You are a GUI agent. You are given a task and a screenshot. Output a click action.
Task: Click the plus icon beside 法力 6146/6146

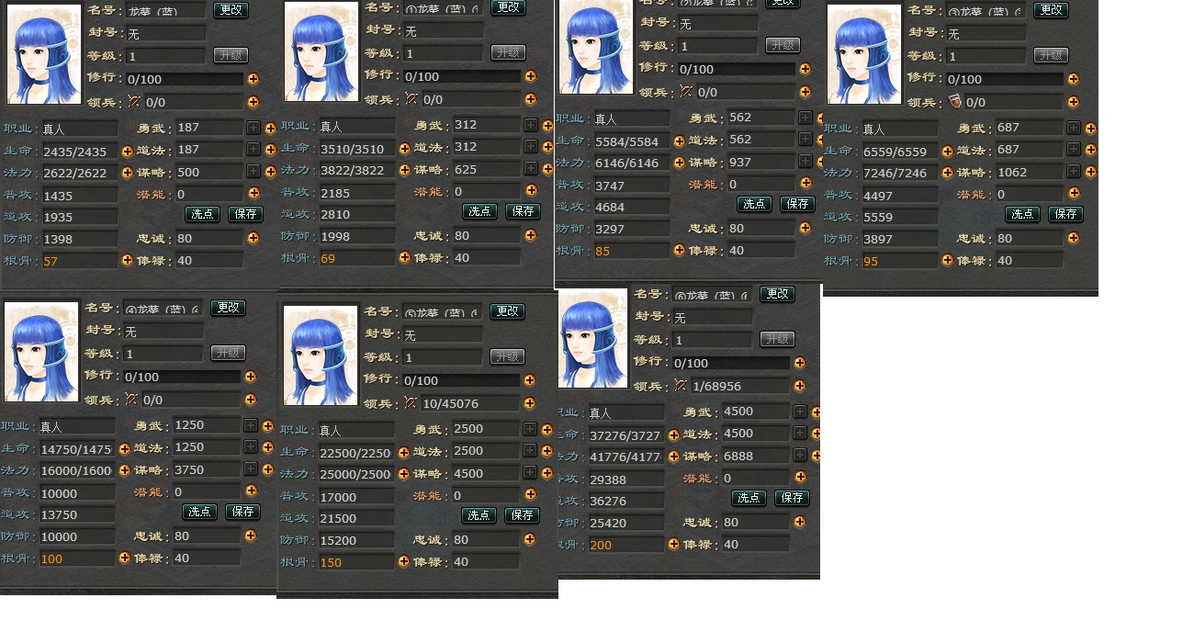pyautogui.click(x=679, y=164)
